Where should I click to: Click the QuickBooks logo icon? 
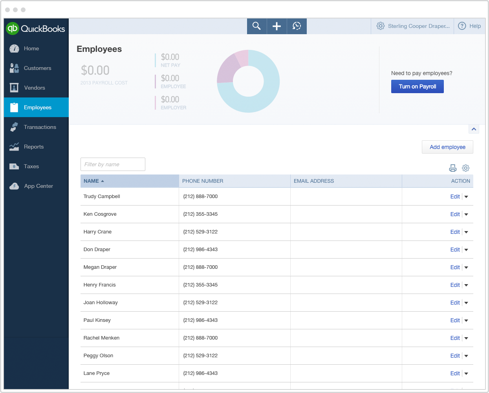point(13,28)
